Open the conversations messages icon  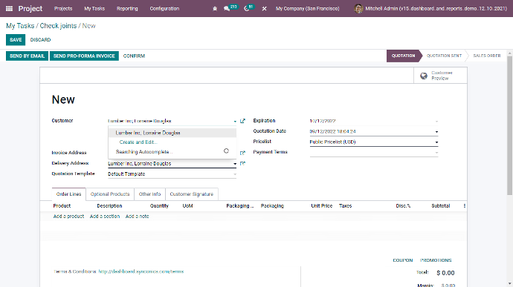coord(227,9)
